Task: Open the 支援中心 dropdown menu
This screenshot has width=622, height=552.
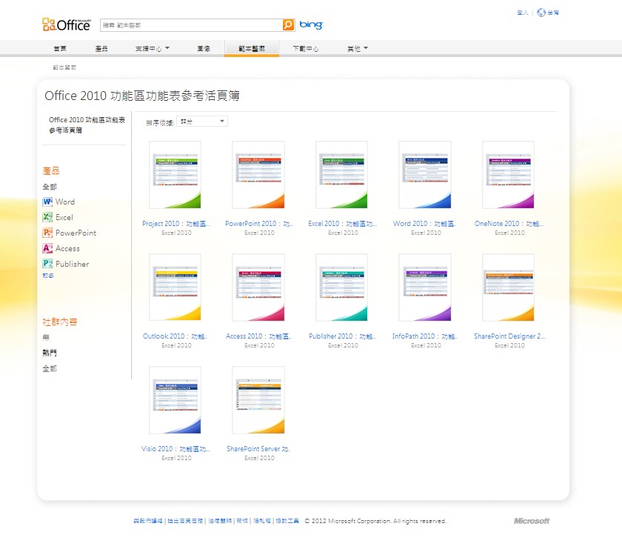Action: click(x=153, y=48)
